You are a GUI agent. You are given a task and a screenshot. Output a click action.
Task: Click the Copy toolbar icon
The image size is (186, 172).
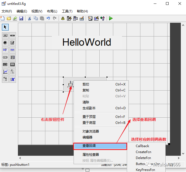pos(36,18)
